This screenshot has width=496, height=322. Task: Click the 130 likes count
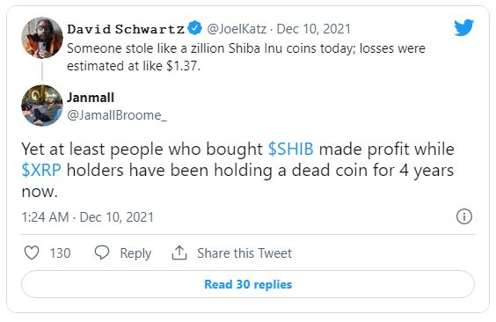point(60,253)
